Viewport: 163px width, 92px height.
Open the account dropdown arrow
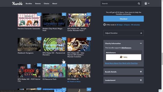point(149,3)
